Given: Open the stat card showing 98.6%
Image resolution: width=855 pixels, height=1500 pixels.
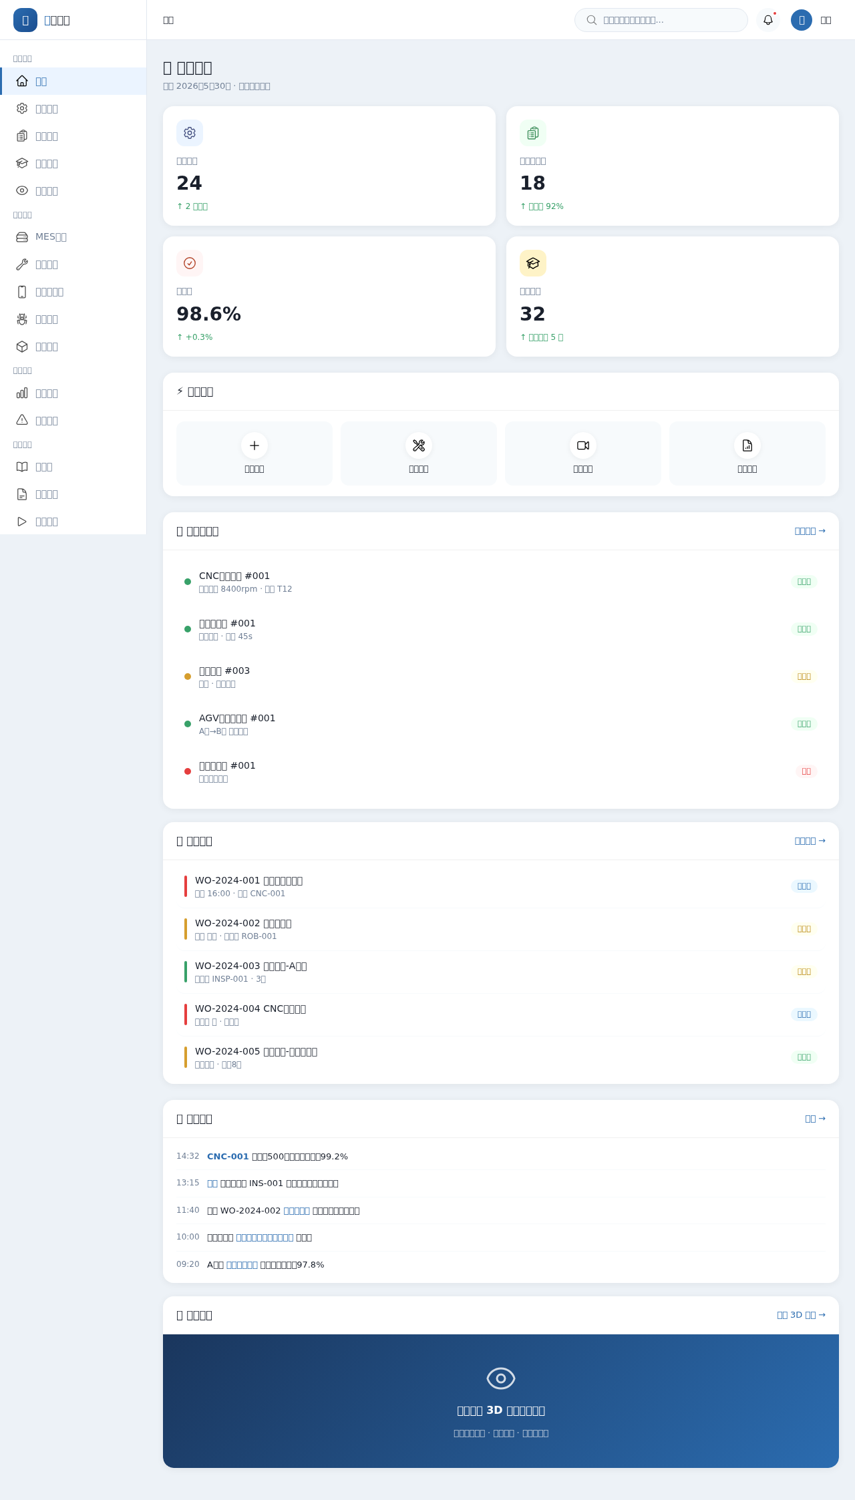Looking at the screenshot, I should click(x=329, y=297).
